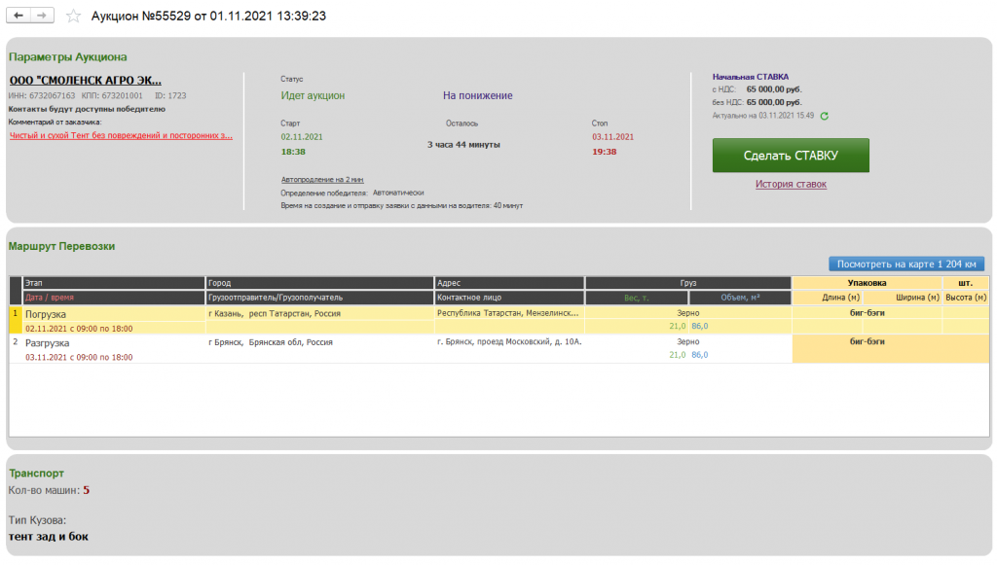Click the stop time 19:38

pyautogui.click(x=604, y=152)
